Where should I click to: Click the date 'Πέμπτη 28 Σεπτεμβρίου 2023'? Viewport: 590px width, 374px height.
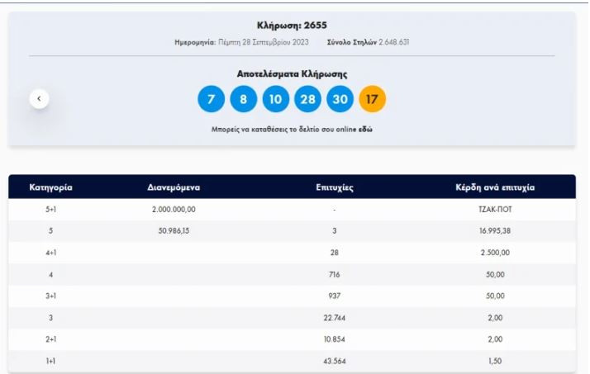(264, 42)
